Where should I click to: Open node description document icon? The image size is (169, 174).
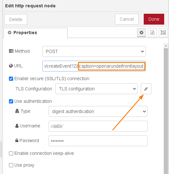(152, 33)
